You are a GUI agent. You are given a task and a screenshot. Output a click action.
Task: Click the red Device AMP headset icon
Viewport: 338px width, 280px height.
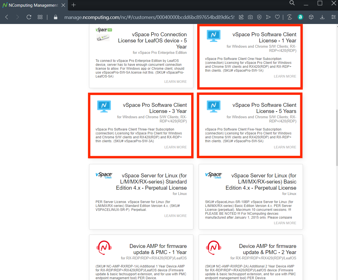(104, 248)
